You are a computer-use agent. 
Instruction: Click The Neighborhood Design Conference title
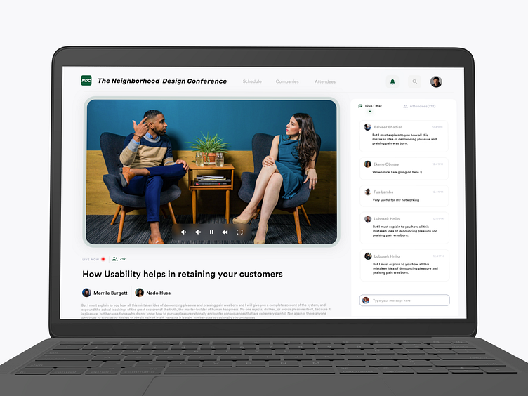(162, 81)
